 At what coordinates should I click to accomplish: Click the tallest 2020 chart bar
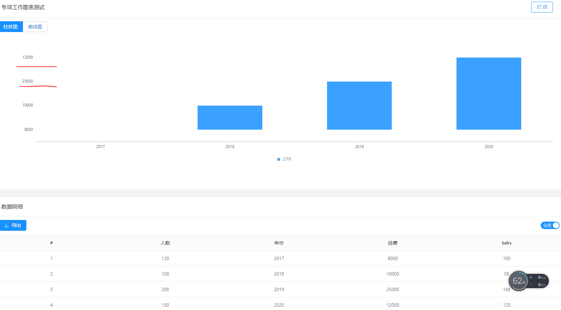[488, 93]
